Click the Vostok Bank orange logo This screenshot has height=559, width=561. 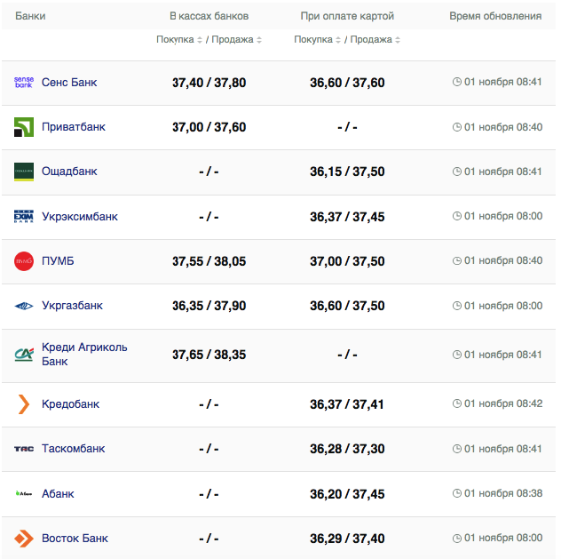click(x=24, y=539)
